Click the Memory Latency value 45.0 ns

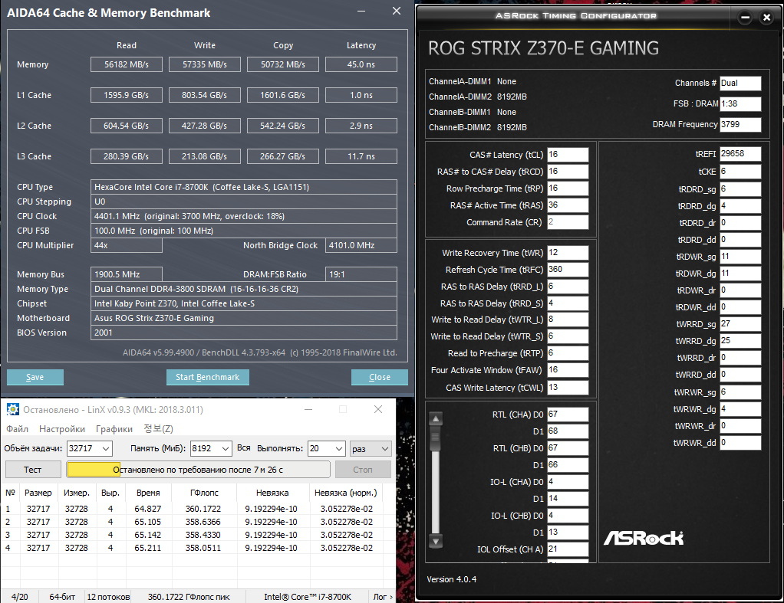[361, 64]
